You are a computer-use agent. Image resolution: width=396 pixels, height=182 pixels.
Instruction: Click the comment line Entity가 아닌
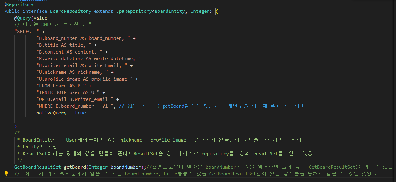pos(37,147)
